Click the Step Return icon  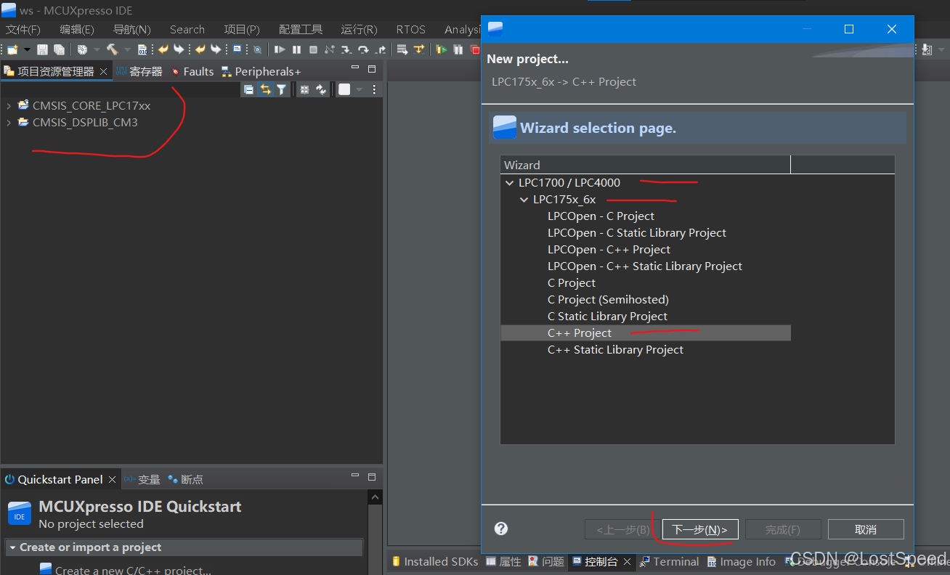(x=381, y=49)
